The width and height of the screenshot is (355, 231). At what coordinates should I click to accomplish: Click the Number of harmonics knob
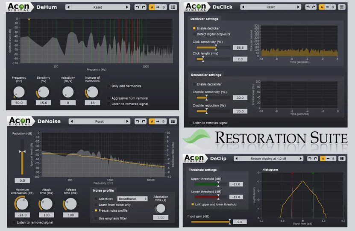tap(92, 92)
